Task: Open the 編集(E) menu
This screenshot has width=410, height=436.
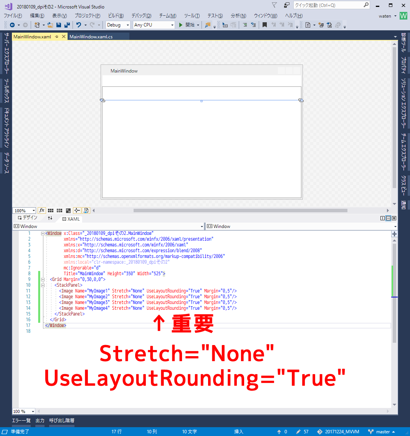Action: pos(37,16)
